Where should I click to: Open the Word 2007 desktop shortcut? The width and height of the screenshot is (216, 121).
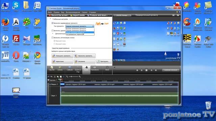coord(37,6)
